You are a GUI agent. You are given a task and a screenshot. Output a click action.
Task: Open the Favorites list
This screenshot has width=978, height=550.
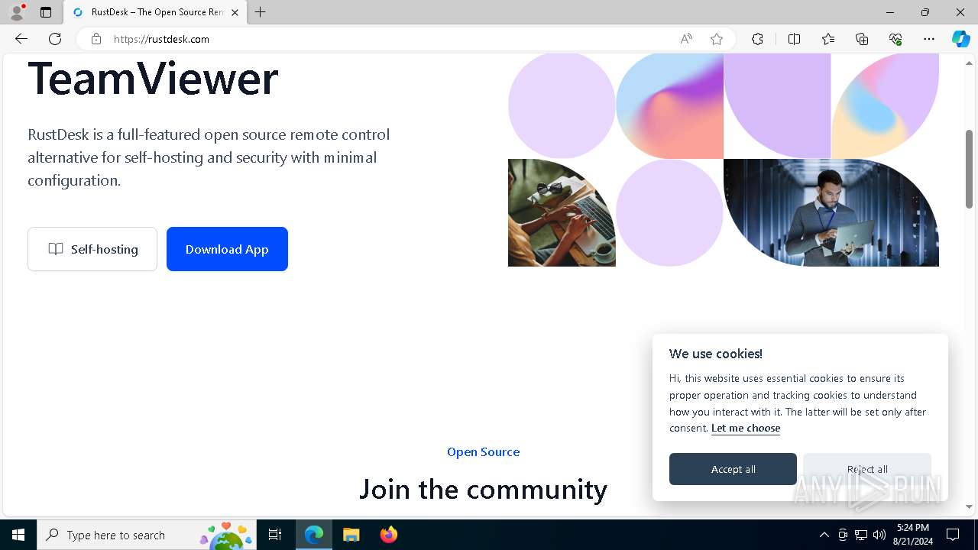coord(828,39)
